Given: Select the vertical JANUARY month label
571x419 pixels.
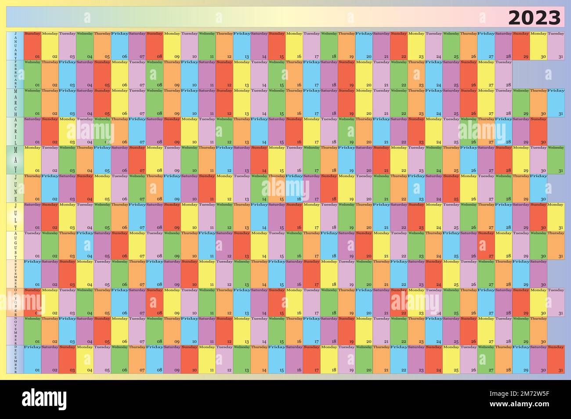Looking at the screenshot, I should point(15,46).
